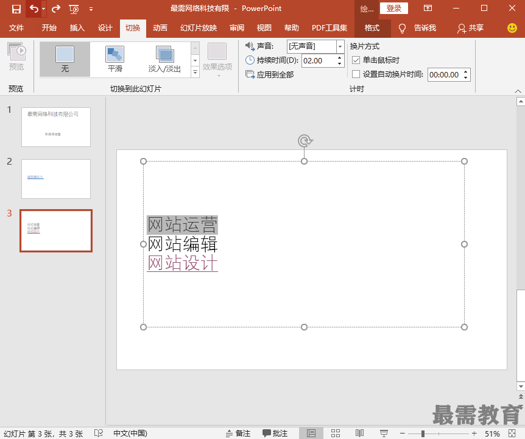Image resolution: width=525 pixels, height=439 pixels.
Task: Open the 效果选项 effect options dropdown
Action: (217, 60)
